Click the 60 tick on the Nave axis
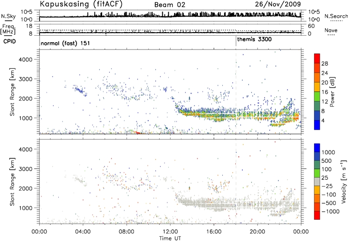Image resolution: width=348 pixels, height=241 pixels. (311, 26)
